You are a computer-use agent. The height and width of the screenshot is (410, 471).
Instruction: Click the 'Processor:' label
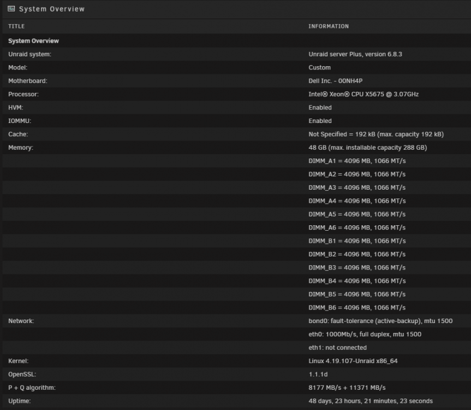click(x=23, y=94)
